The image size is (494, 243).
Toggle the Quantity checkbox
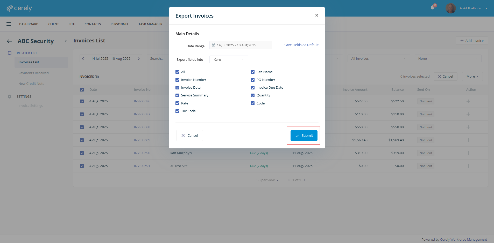(x=253, y=95)
